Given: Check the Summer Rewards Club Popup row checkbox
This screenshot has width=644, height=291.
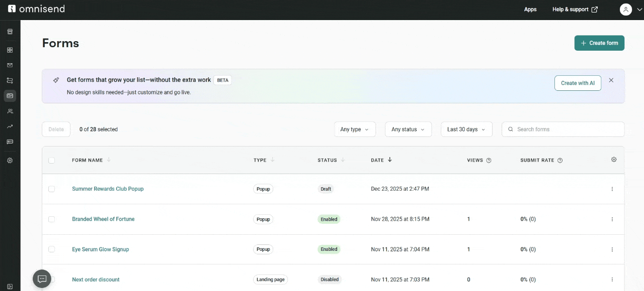Looking at the screenshot, I should coord(51,189).
